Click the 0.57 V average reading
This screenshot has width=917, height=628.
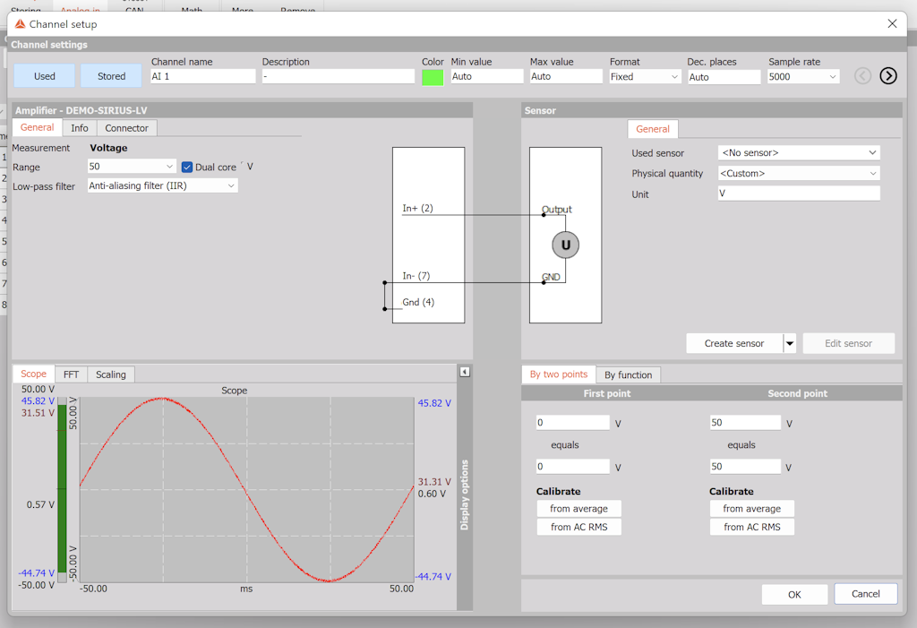pyautogui.click(x=40, y=504)
